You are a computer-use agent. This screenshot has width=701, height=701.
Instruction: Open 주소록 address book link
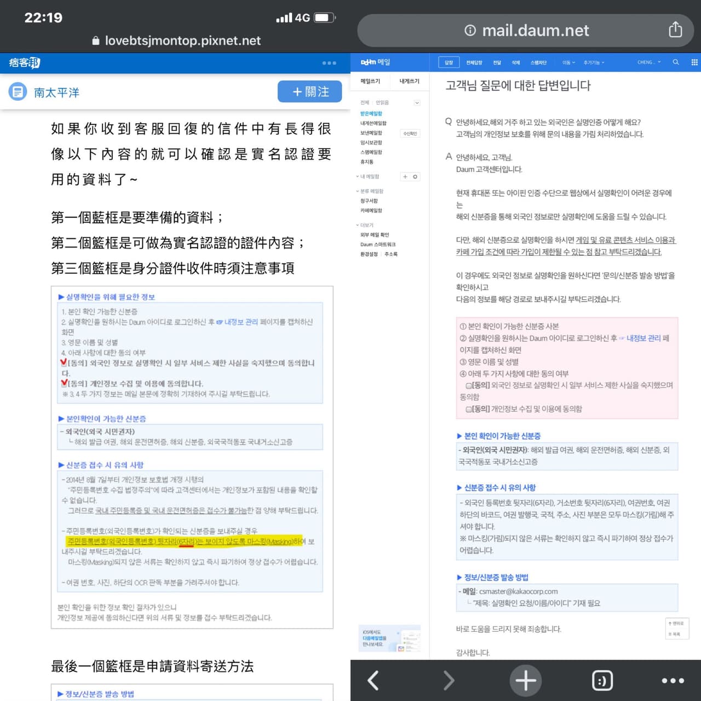tap(391, 254)
